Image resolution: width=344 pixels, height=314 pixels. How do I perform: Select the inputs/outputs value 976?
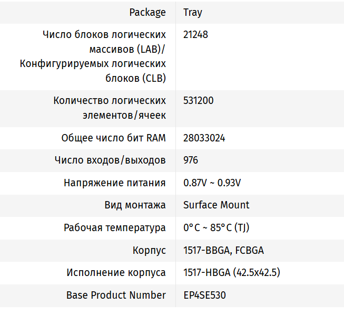(191, 160)
